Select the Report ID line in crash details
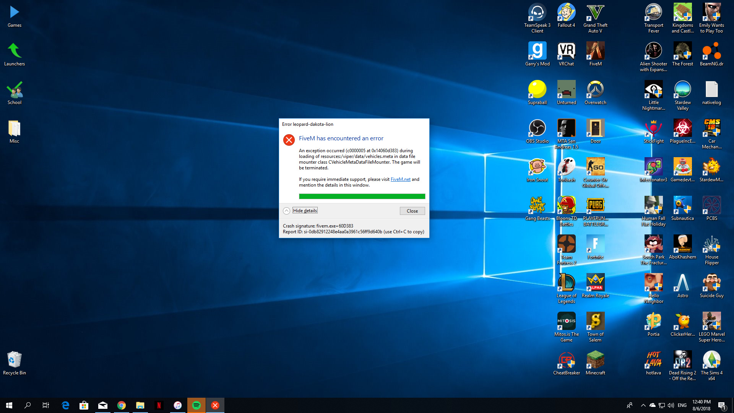Viewport: 734px width, 413px height. (x=353, y=232)
